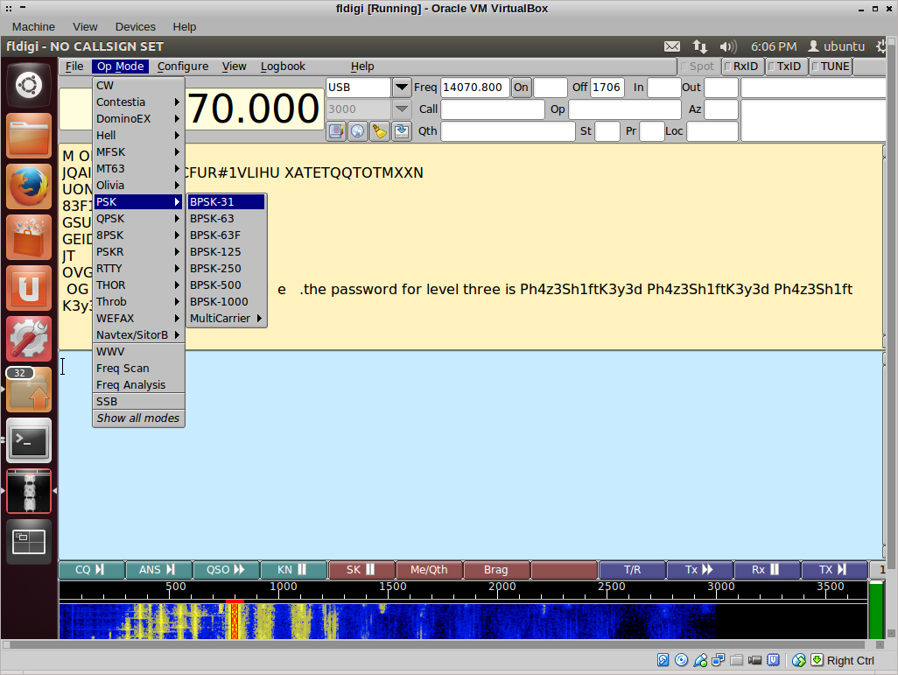
Task: Click the Brag macro button
Action: 496,570
